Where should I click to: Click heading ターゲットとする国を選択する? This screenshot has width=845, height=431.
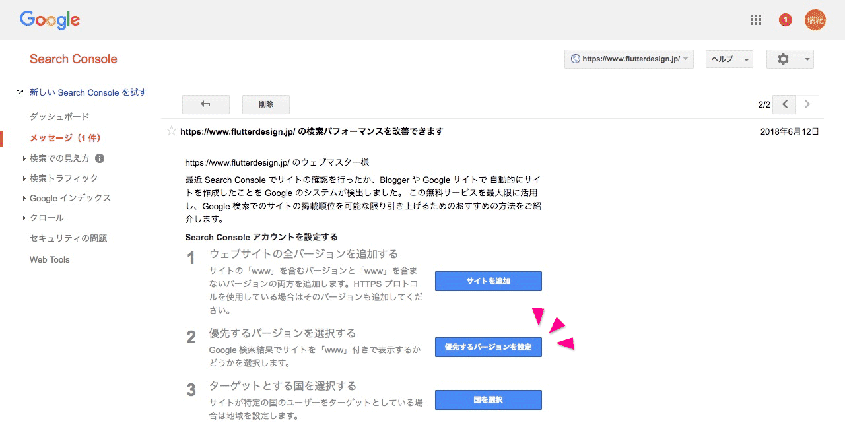pyautogui.click(x=283, y=386)
